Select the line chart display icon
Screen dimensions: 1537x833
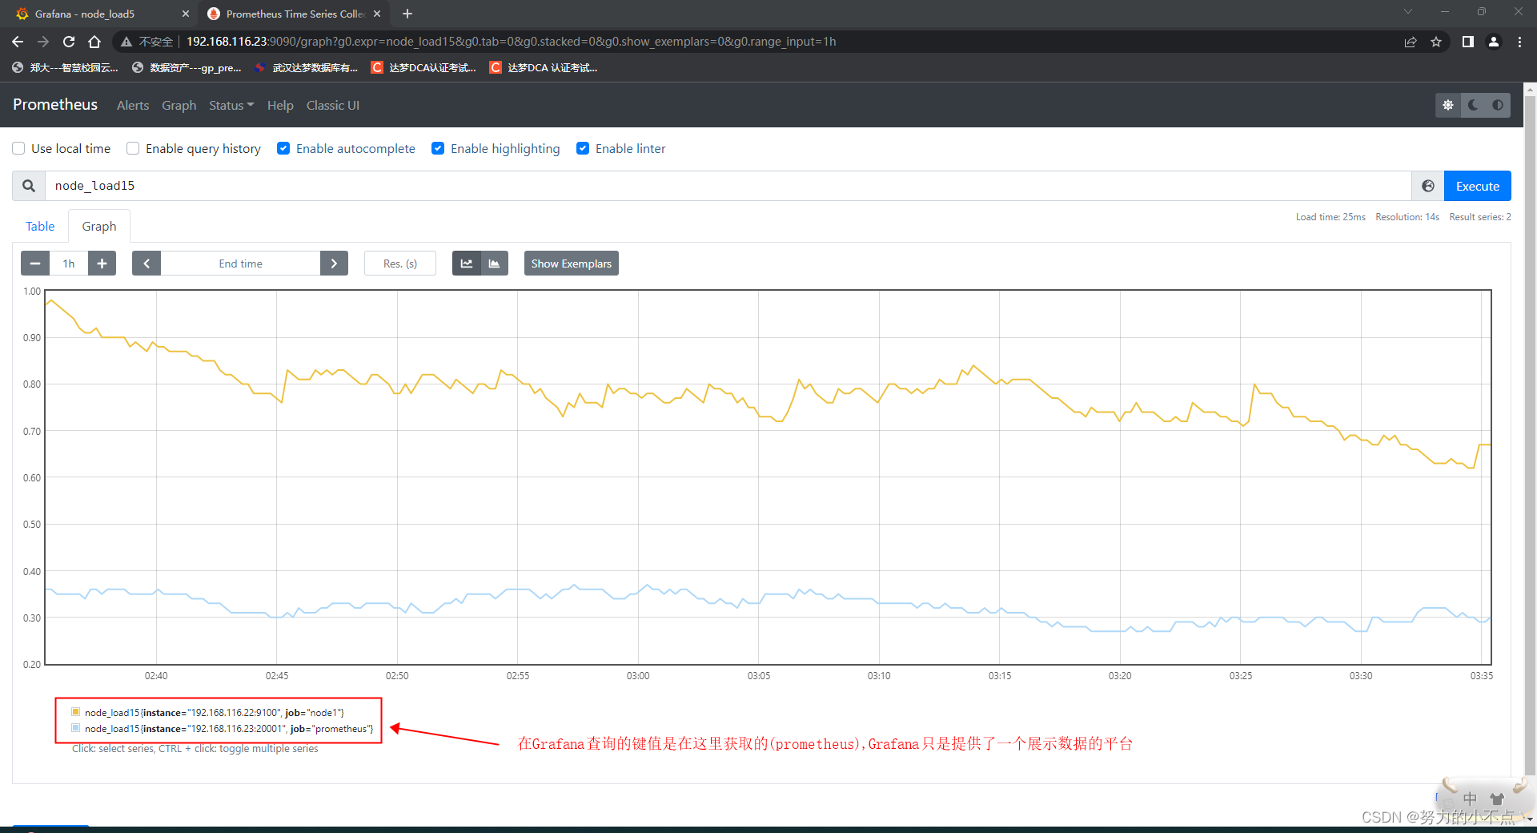[x=467, y=263]
